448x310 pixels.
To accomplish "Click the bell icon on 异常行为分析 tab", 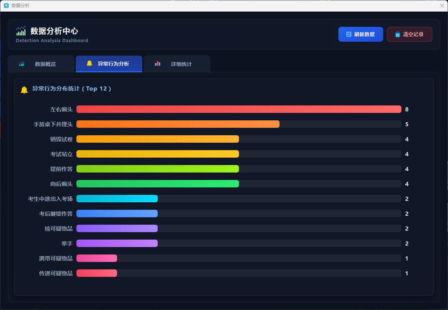I will click(89, 63).
